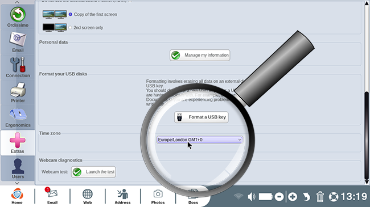Click the Personal data section label

(x=54, y=42)
